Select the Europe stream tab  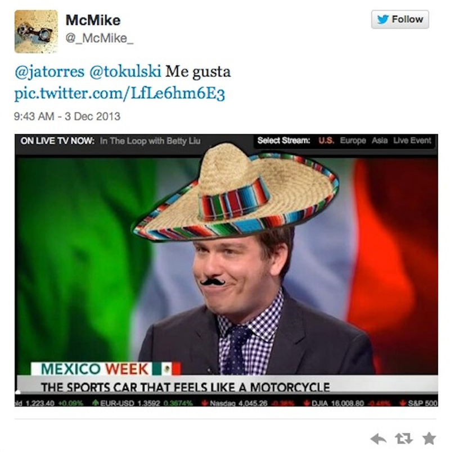353,140
